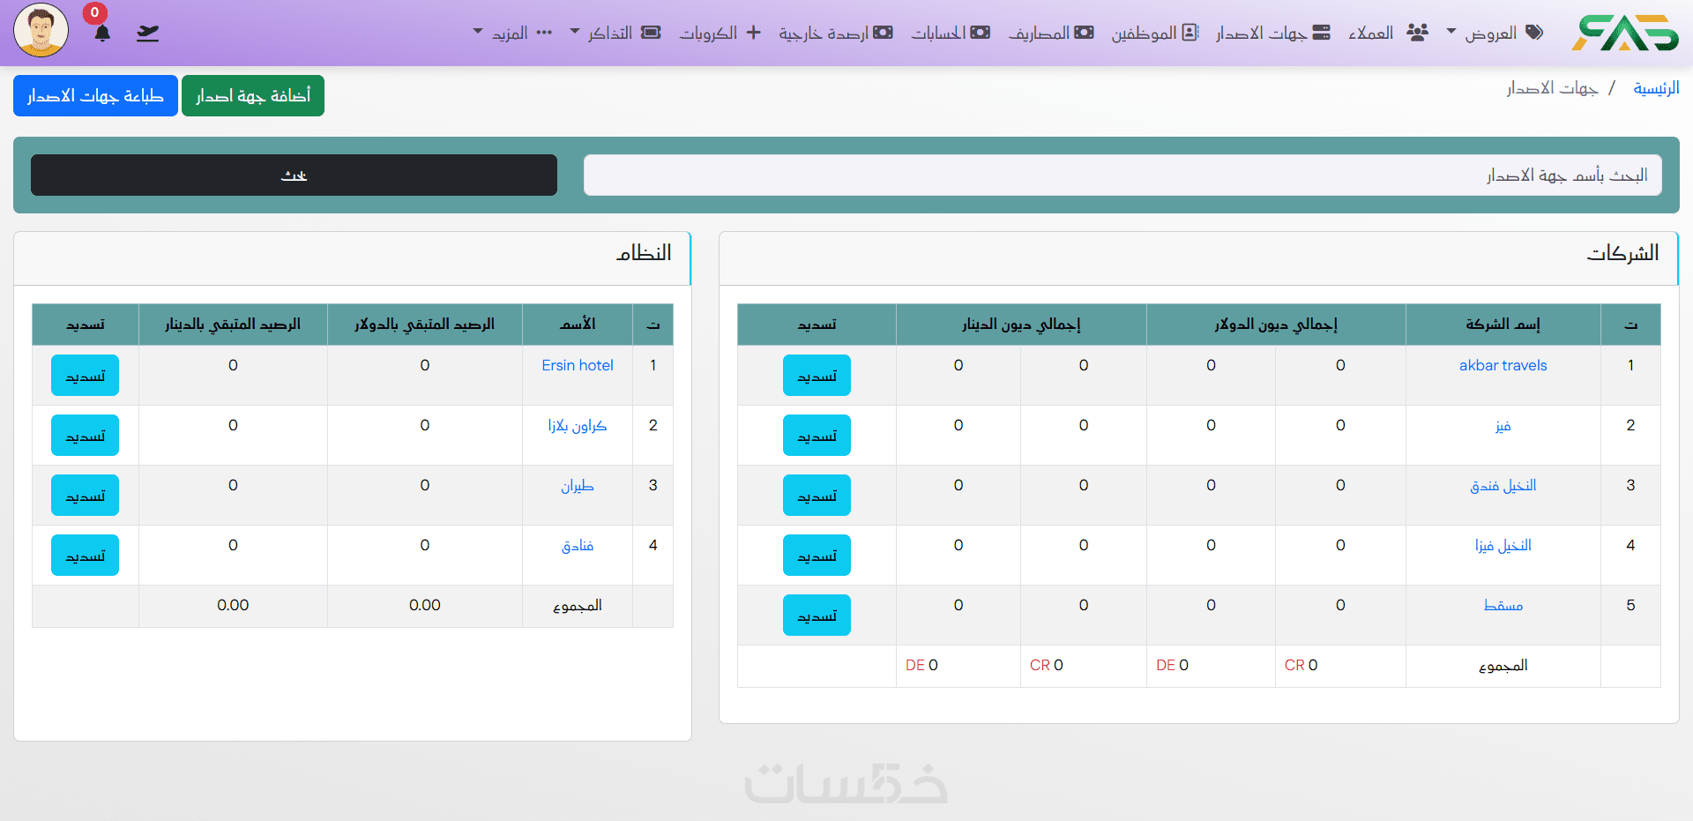Click the العروض tag icon
This screenshot has width=1693, height=821.
(x=1534, y=33)
